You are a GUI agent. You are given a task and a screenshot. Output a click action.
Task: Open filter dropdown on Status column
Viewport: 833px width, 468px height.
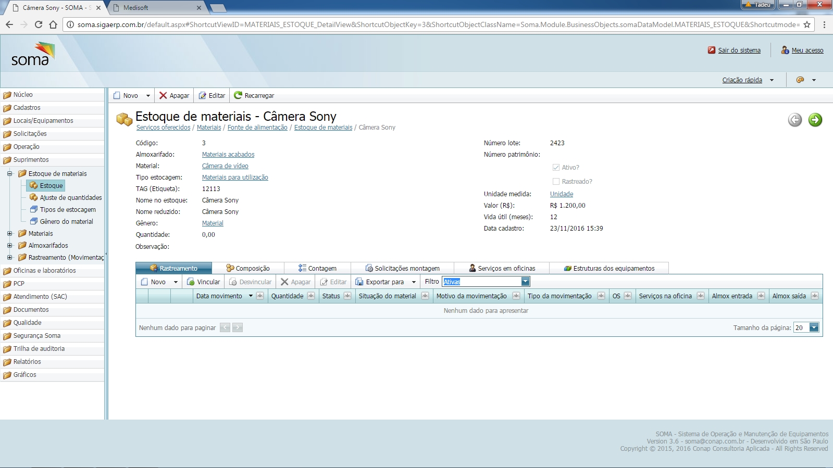[347, 296]
